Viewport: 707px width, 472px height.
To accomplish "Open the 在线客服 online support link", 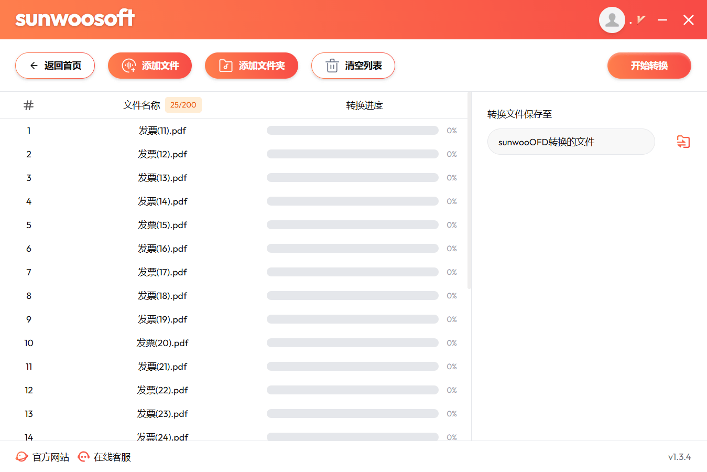I will click(112, 457).
